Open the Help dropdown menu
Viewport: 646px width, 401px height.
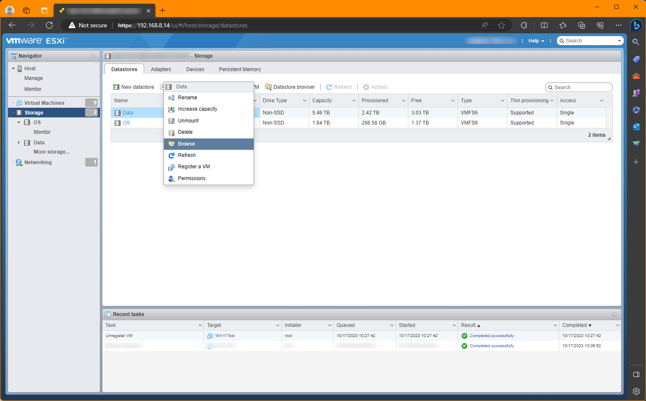536,40
